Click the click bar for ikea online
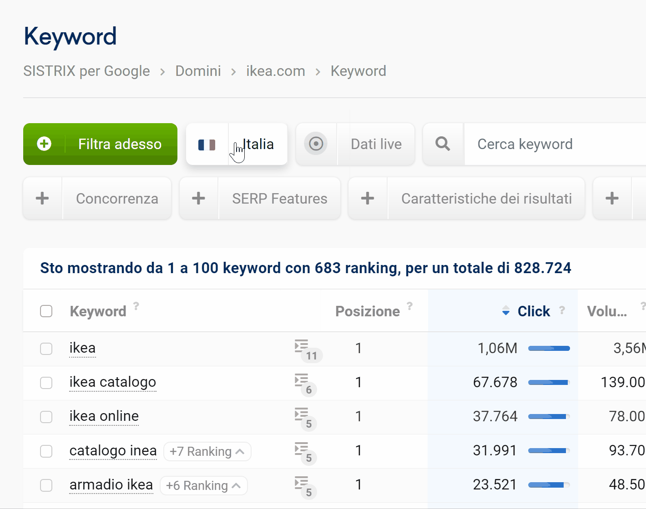Viewport: 646px width, 509px height. click(x=549, y=417)
